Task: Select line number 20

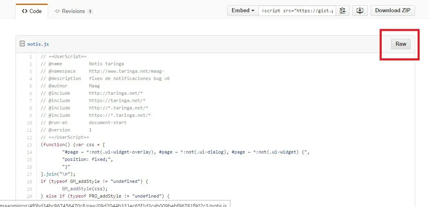Action: (29, 196)
